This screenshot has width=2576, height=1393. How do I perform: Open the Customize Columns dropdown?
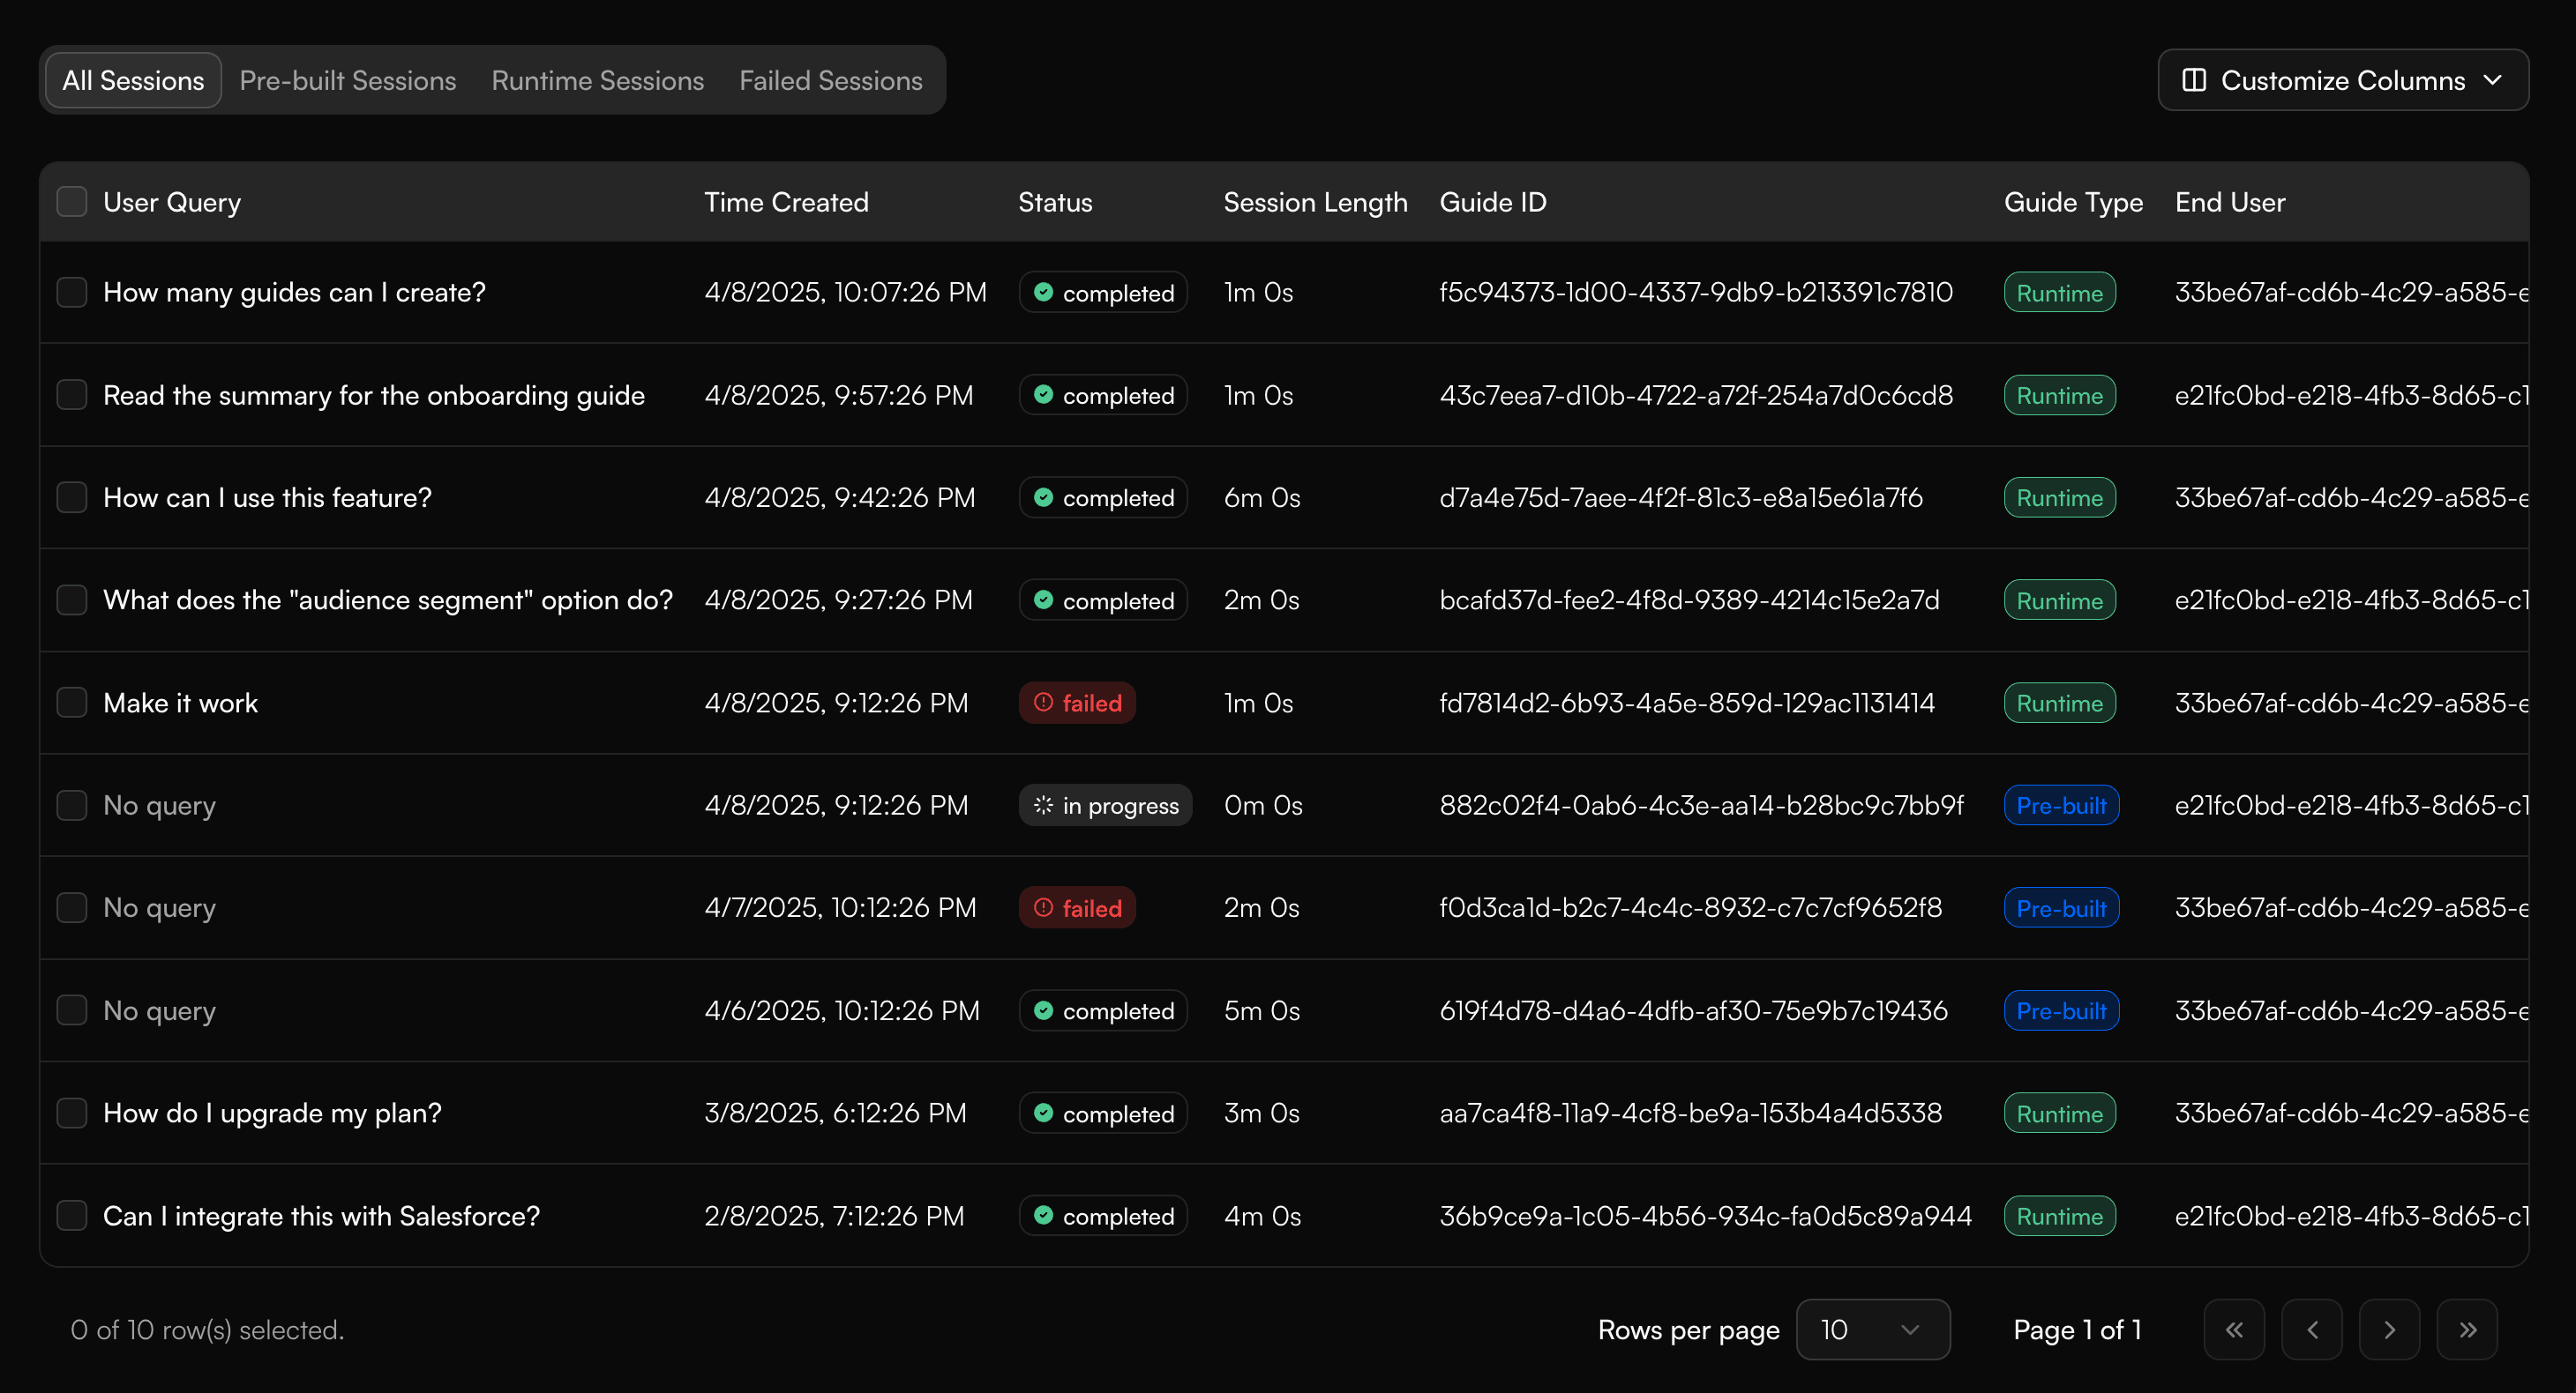coord(2343,80)
